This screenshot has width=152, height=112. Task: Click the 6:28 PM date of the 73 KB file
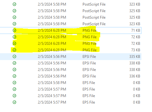point(52,50)
